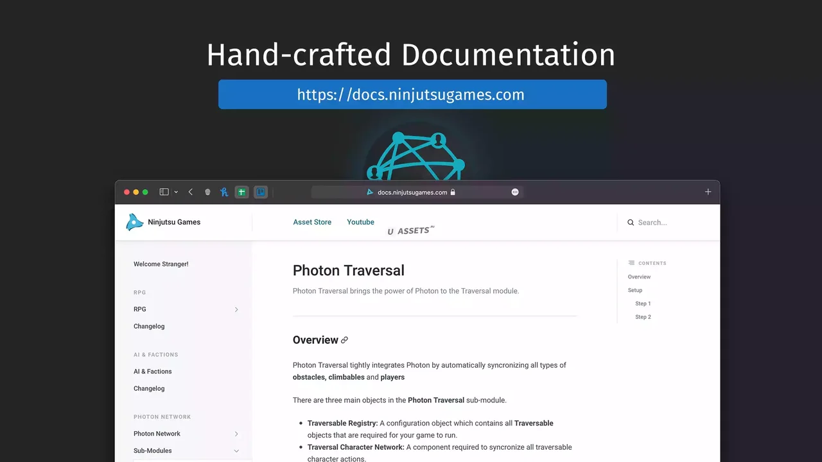Viewport: 822px width, 462px height.
Task: Click the https://docs.ninjutsugames.com blue banner
Action: point(412,94)
